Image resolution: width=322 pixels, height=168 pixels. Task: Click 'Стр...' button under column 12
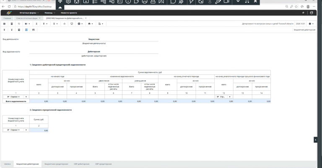click(221, 97)
